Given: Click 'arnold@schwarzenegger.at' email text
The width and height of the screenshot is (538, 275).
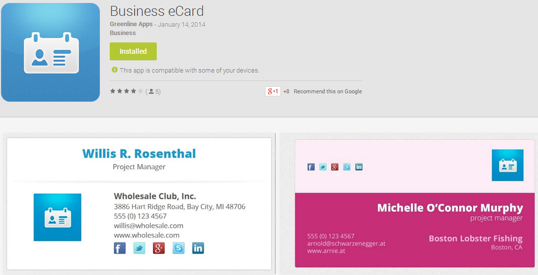Looking at the screenshot, I should [346, 243].
